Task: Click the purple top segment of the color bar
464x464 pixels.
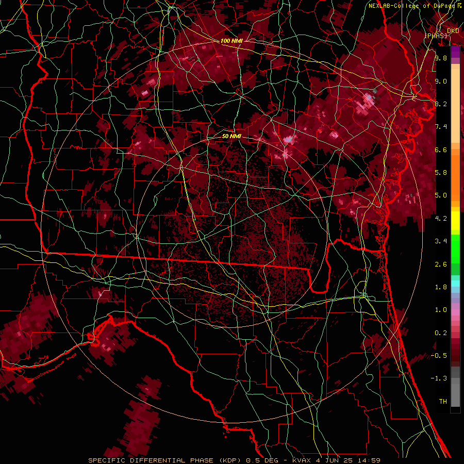Action: (x=455, y=52)
